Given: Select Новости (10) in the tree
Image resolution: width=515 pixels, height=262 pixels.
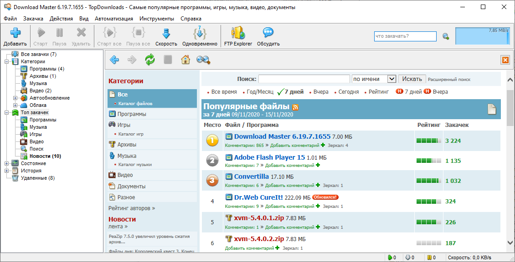Looking at the screenshot, I should [45, 156].
